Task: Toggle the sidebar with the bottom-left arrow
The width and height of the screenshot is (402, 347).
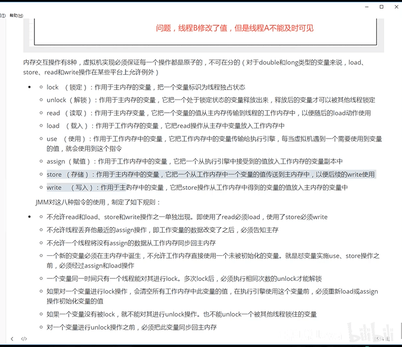Action: click(12, 339)
